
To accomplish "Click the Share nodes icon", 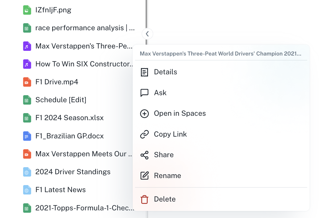I will [x=144, y=155].
